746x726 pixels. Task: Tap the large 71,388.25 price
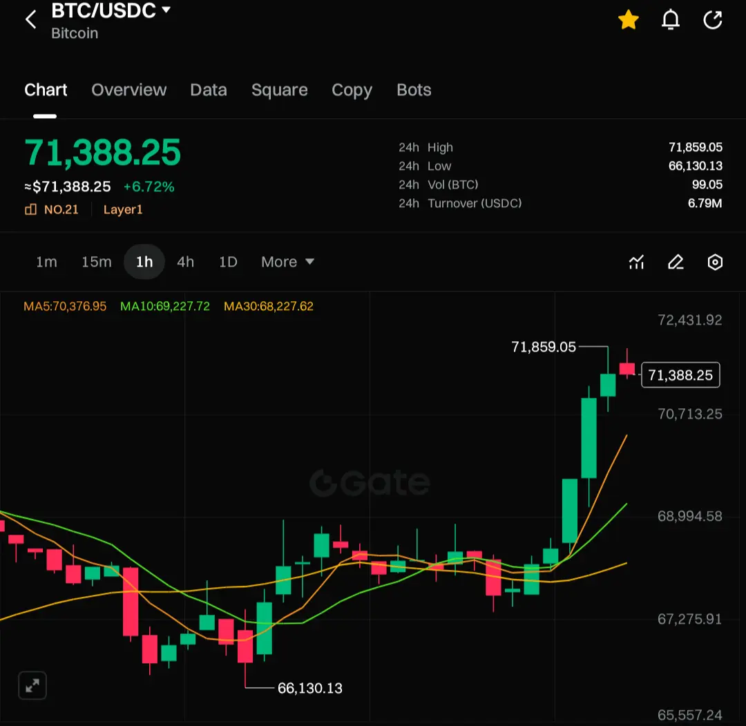[103, 153]
